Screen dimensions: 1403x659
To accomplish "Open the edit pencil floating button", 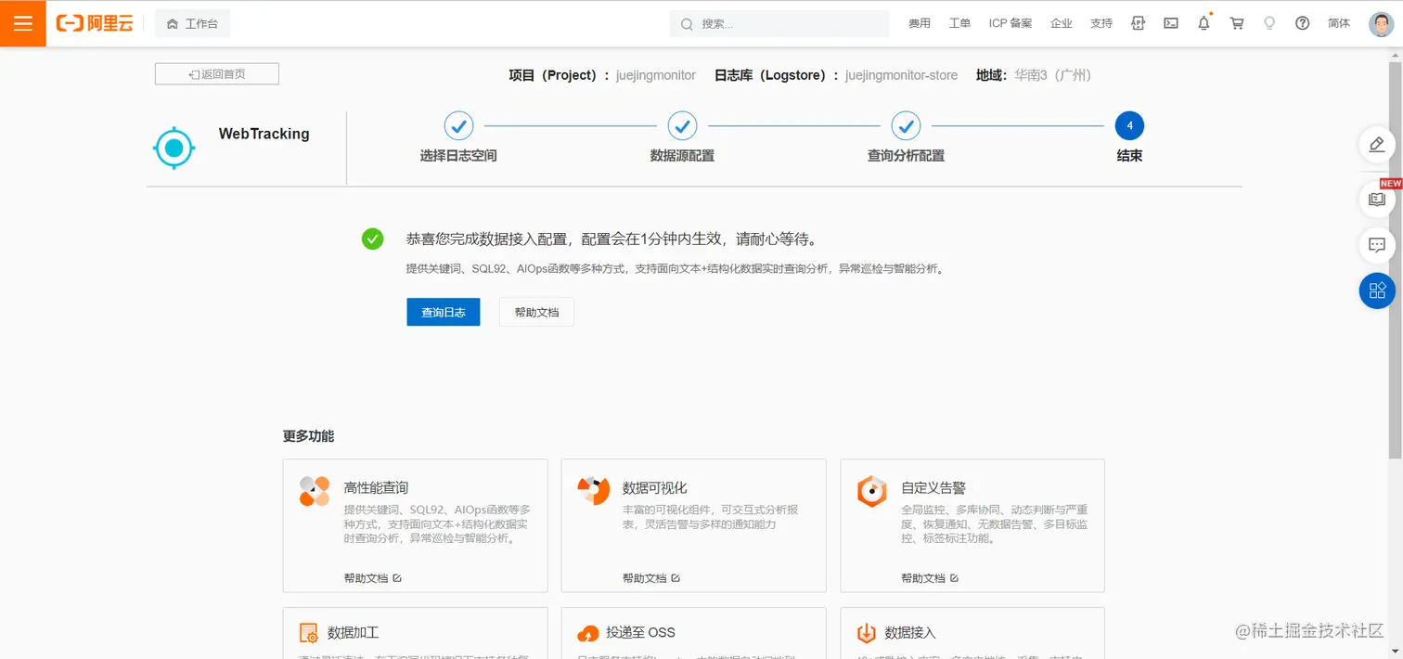I will [x=1377, y=145].
